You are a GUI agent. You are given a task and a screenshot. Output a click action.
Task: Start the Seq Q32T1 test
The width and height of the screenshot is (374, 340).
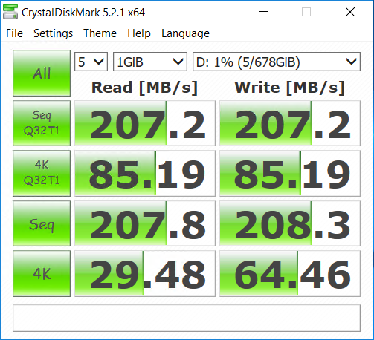[42, 123]
